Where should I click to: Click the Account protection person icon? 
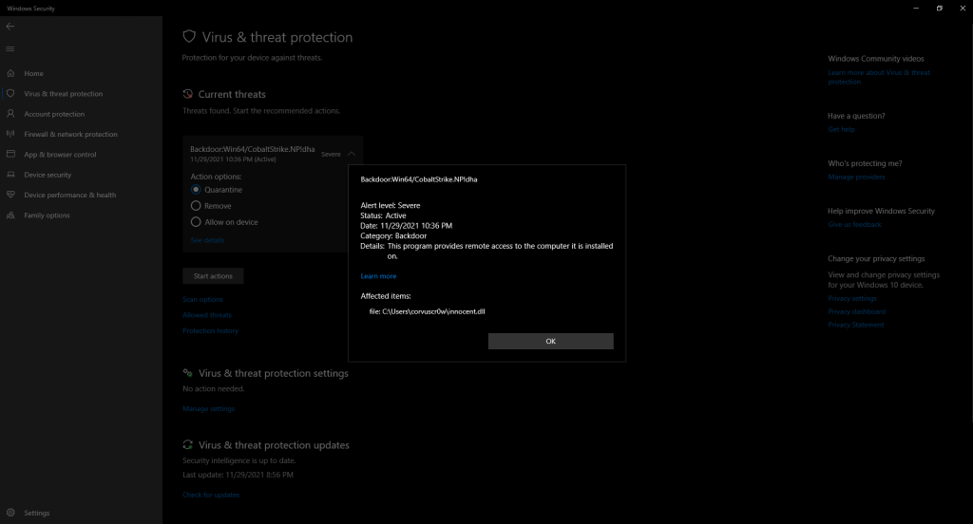coord(10,114)
